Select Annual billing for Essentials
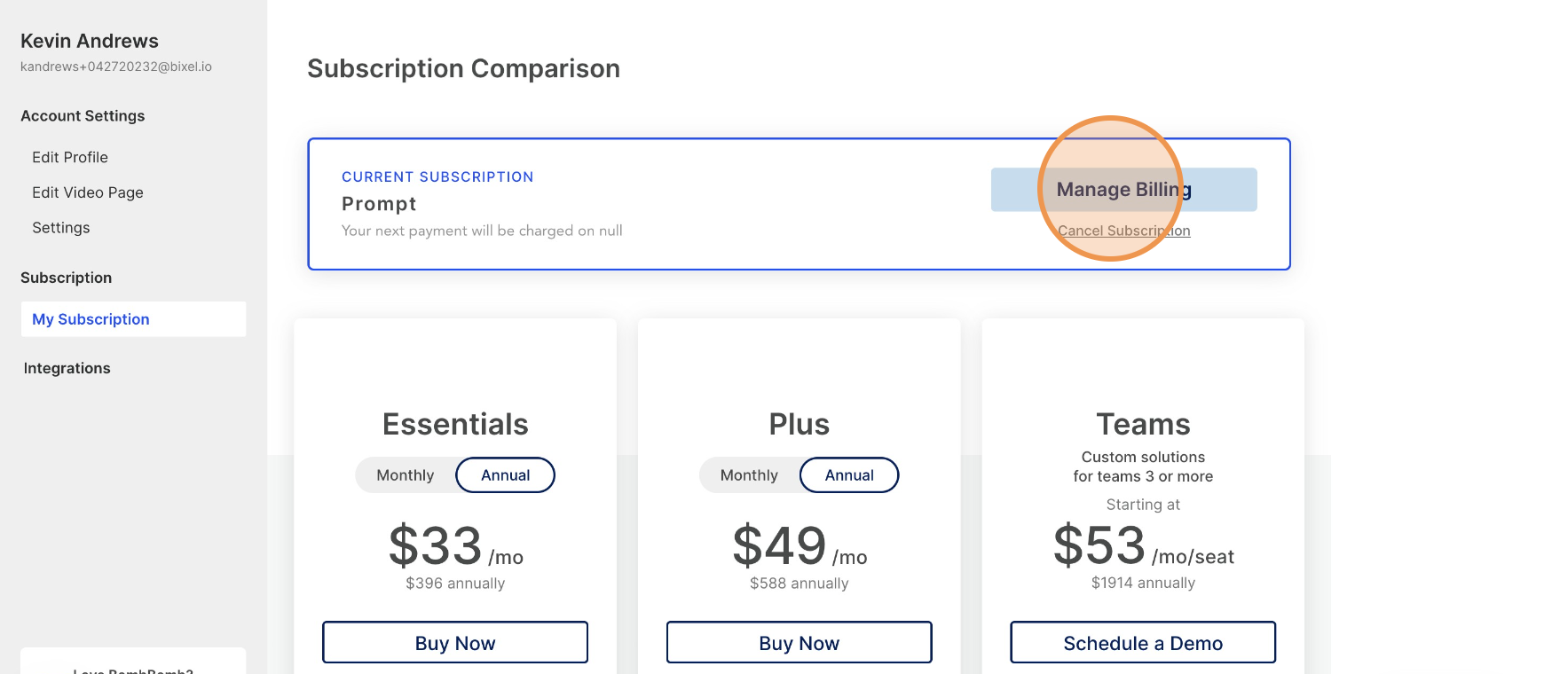The image size is (1544, 674). click(505, 475)
